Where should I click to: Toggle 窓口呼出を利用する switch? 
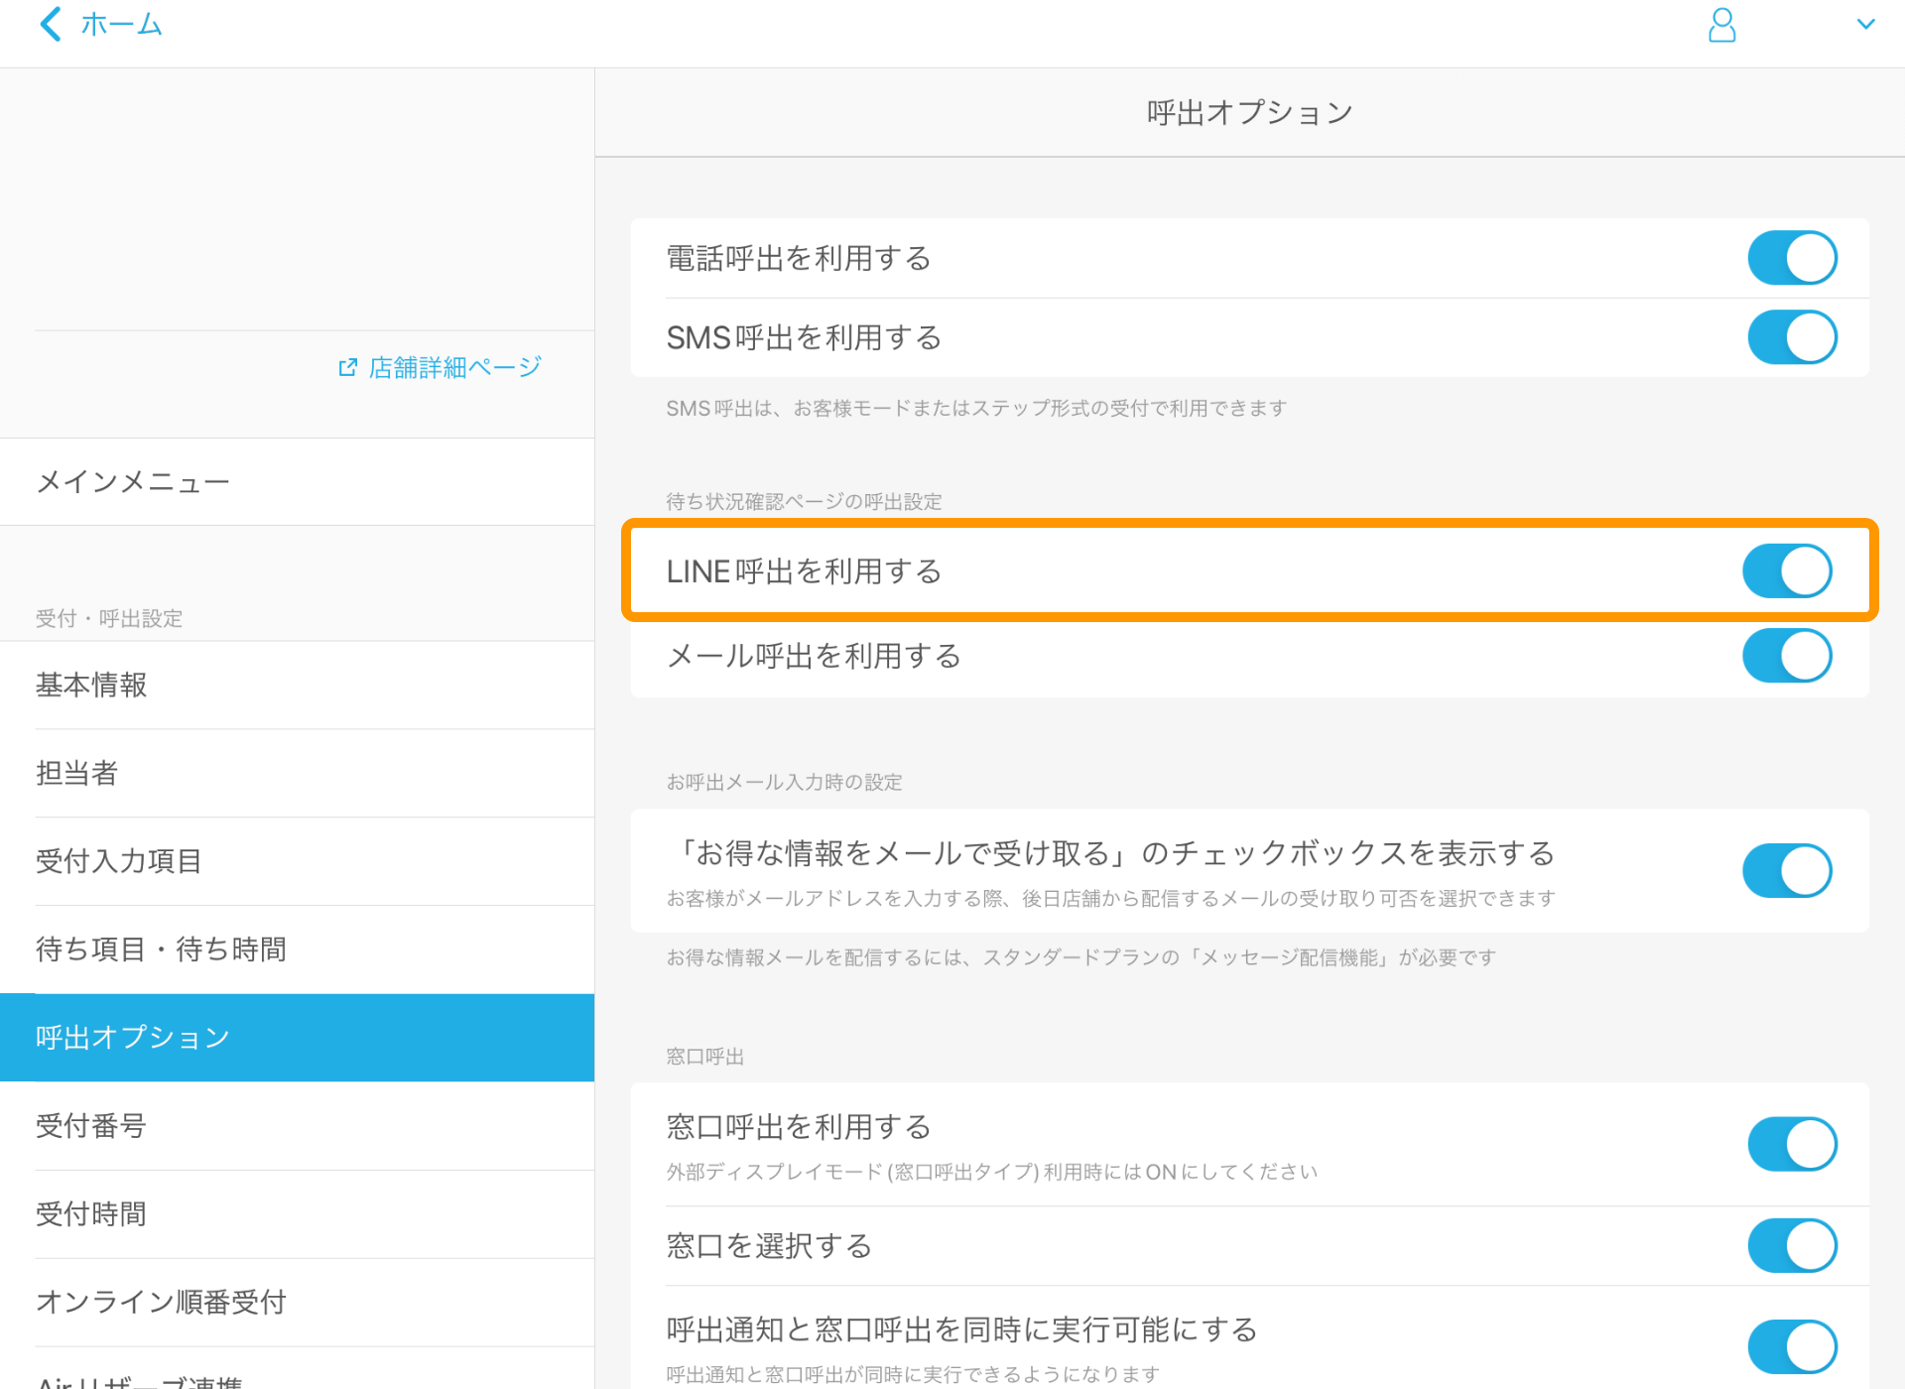click(x=1792, y=1144)
